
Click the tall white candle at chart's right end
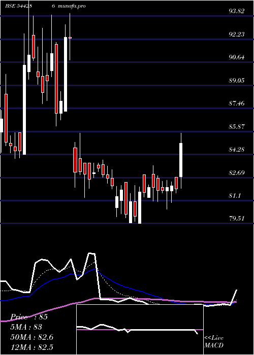click(181, 160)
